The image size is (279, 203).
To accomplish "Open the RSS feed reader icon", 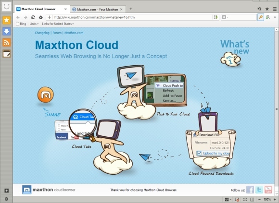I will (6, 42).
